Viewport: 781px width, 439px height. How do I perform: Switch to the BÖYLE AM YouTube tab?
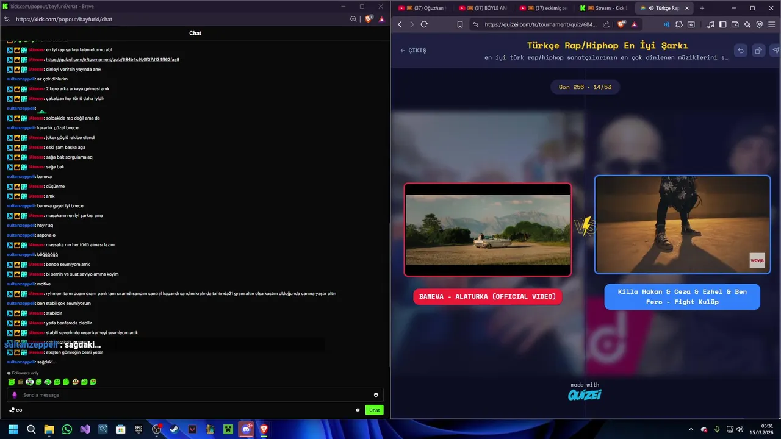(x=483, y=8)
